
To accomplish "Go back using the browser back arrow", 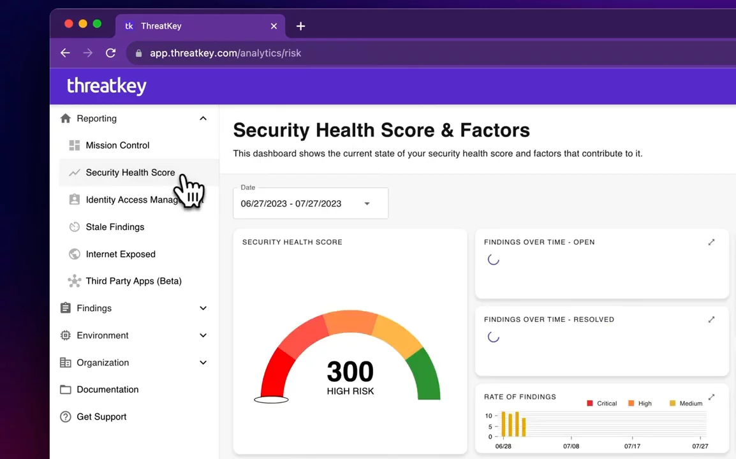I will pyautogui.click(x=65, y=53).
